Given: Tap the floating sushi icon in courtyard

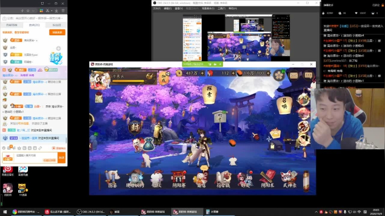Looking at the screenshot, I should point(232,142).
